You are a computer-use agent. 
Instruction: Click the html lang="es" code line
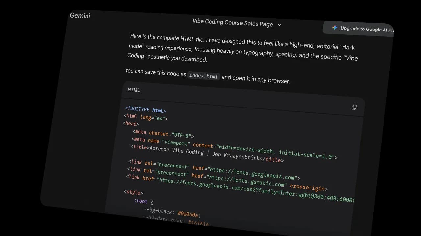[146, 117]
